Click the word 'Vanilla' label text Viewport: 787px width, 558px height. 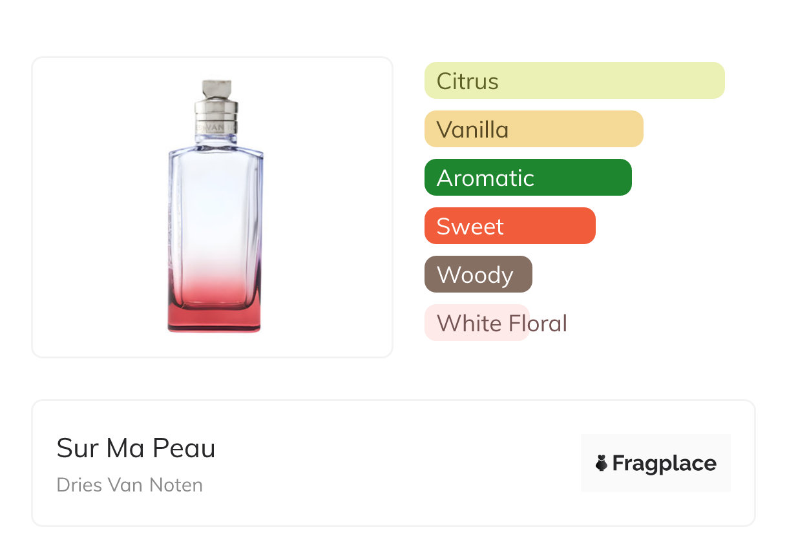click(x=472, y=130)
